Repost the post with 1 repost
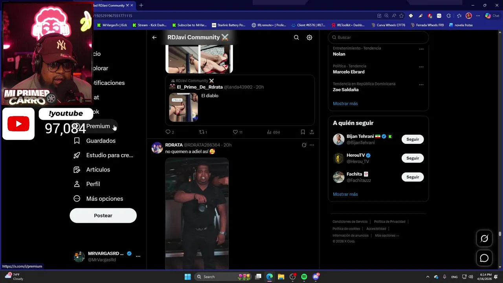The width and height of the screenshot is (503, 283). [203, 132]
